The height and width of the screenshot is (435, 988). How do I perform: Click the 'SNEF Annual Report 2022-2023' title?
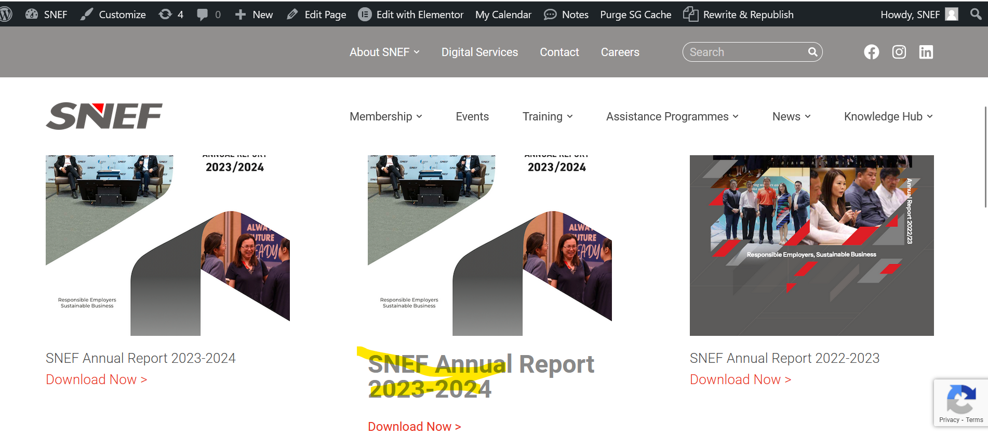(785, 358)
